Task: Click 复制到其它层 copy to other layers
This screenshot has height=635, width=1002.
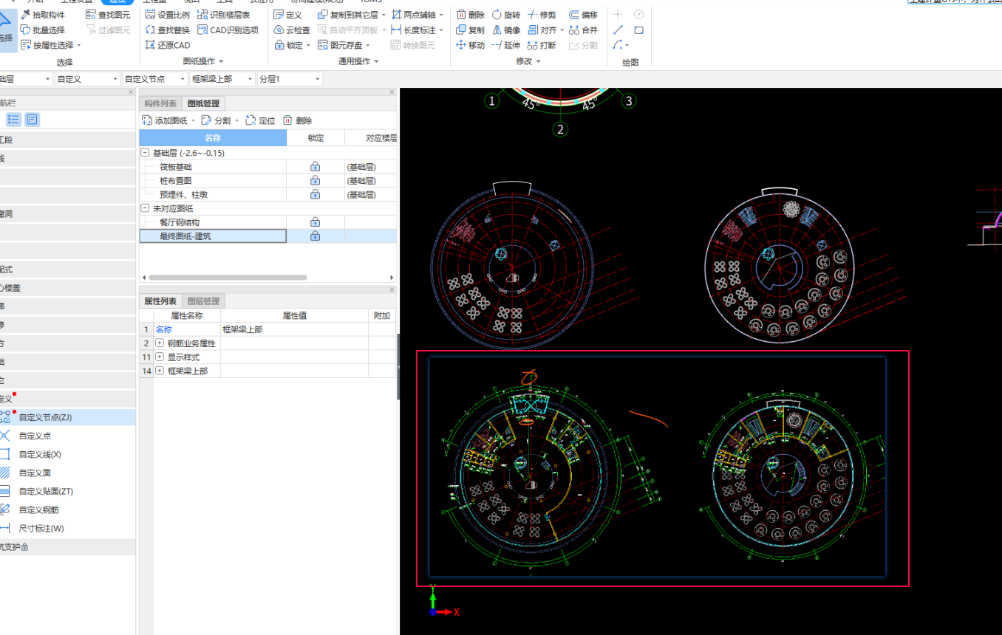Action: pos(348,15)
